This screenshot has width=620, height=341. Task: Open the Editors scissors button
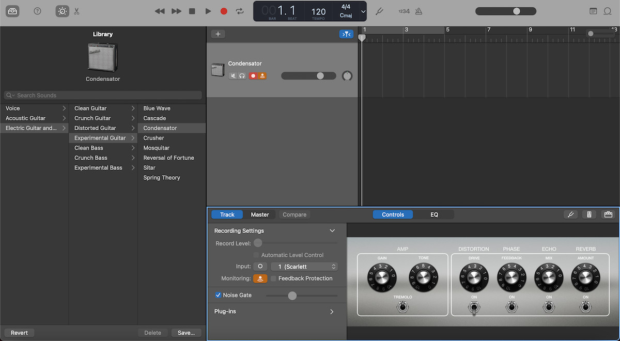[x=76, y=11]
